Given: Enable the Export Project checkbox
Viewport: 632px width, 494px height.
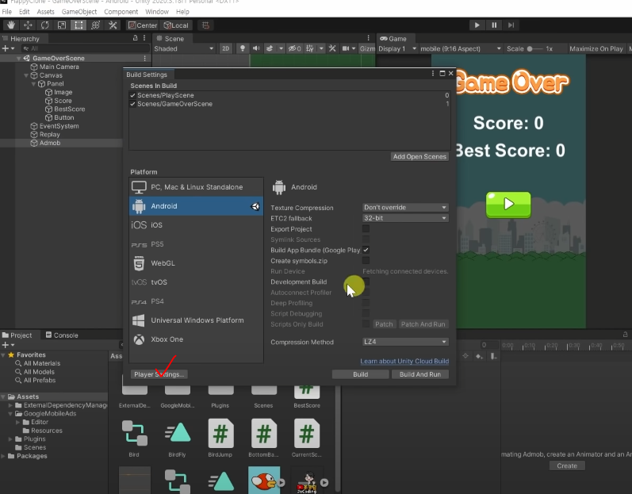Looking at the screenshot, I should (366, 229).
